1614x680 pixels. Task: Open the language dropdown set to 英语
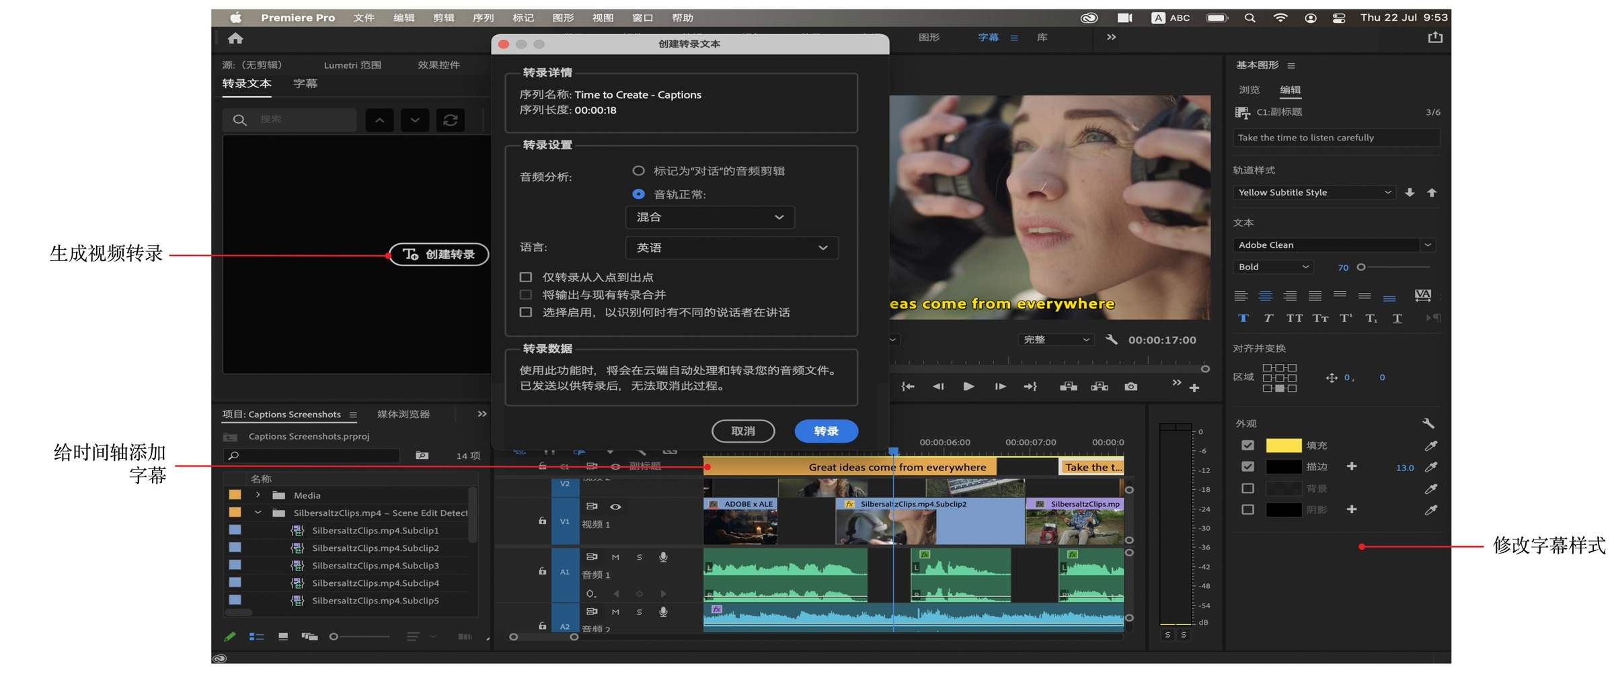click(732, 248)
